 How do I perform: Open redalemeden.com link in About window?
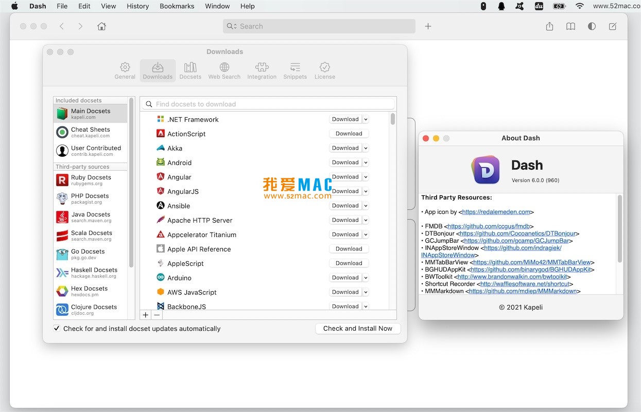[x=496, y=212]
